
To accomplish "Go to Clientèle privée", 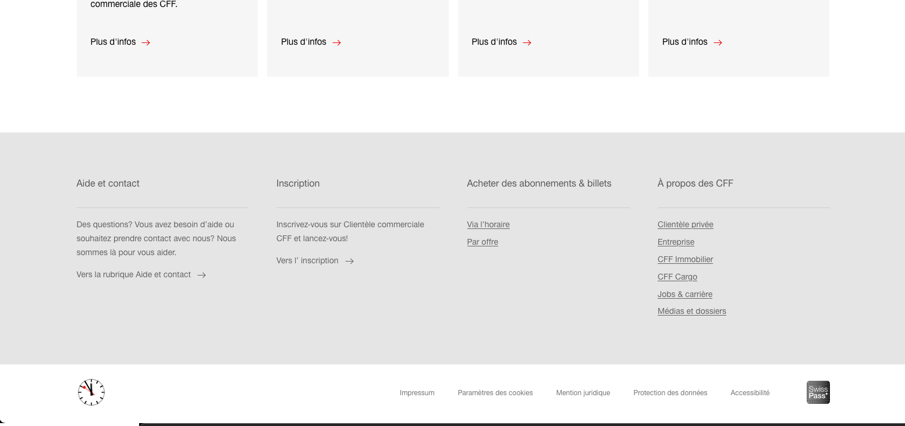I will (685, 224).
